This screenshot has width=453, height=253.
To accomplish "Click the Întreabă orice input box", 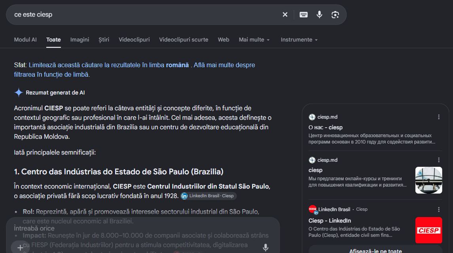I will (143, 235).
